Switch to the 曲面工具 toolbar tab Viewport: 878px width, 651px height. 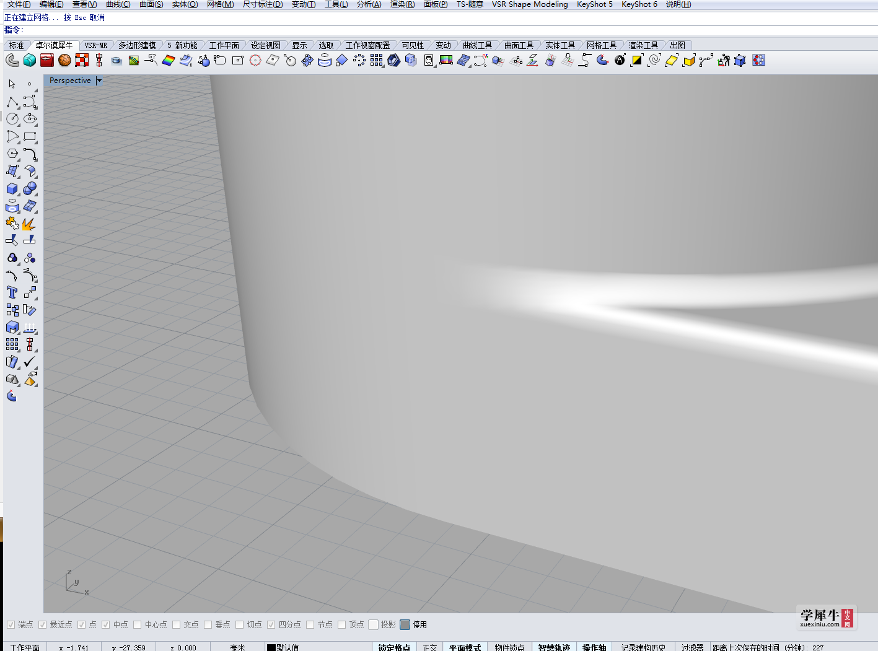click(x=519, y=45)
